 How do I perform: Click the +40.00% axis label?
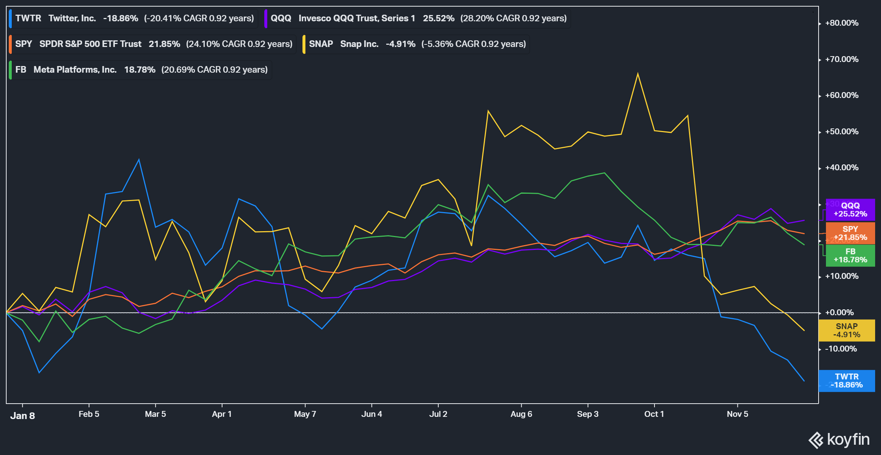(x=842, y=168)
